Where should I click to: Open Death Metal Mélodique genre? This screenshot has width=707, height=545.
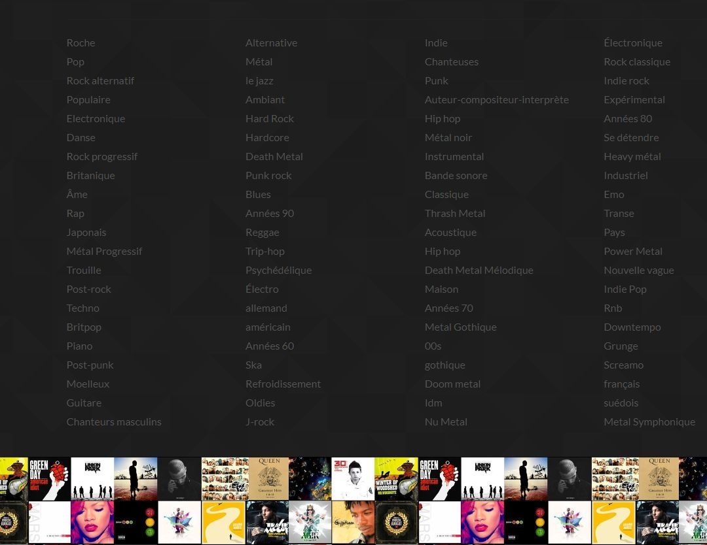[x=479, y=270]
